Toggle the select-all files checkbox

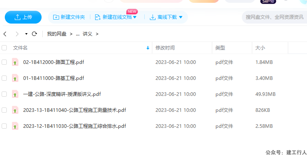(4, 48)
